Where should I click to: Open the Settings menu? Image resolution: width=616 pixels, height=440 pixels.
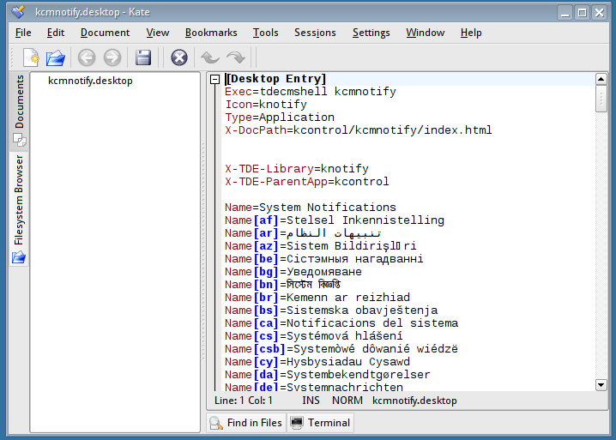tap(371, 33)
